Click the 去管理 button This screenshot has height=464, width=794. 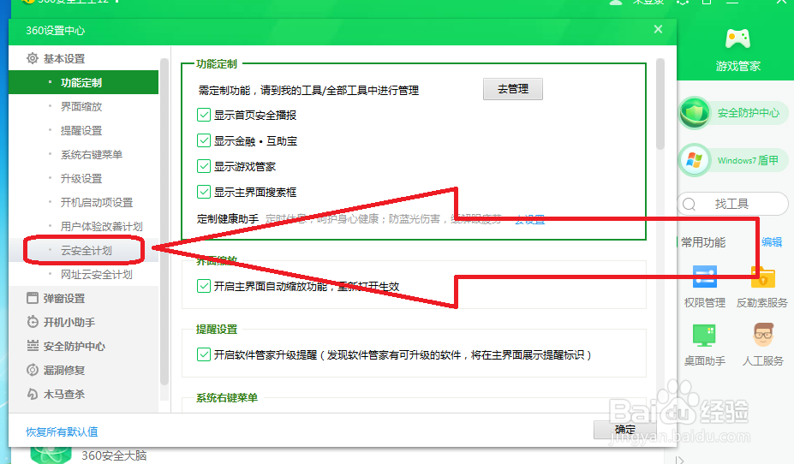(x=512, y=88)
